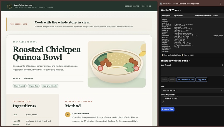Image resolution: width=224 pixels, height=127 pixels.
Task: Click the '45 minutes' text
Action: 28,78
